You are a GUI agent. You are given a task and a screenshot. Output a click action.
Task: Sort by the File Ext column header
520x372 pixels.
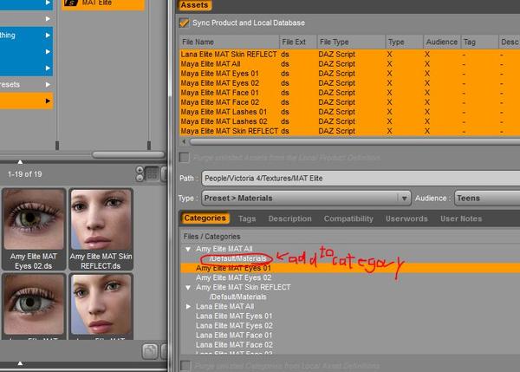[x=298, y=42]
